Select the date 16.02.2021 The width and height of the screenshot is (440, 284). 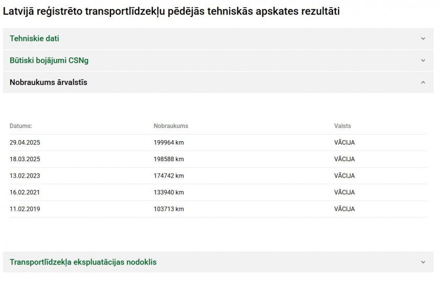click(x=25, y=192)
